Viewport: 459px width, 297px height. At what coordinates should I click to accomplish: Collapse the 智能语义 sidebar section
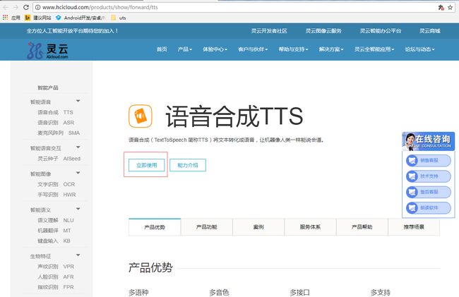(x=78, y=209)
